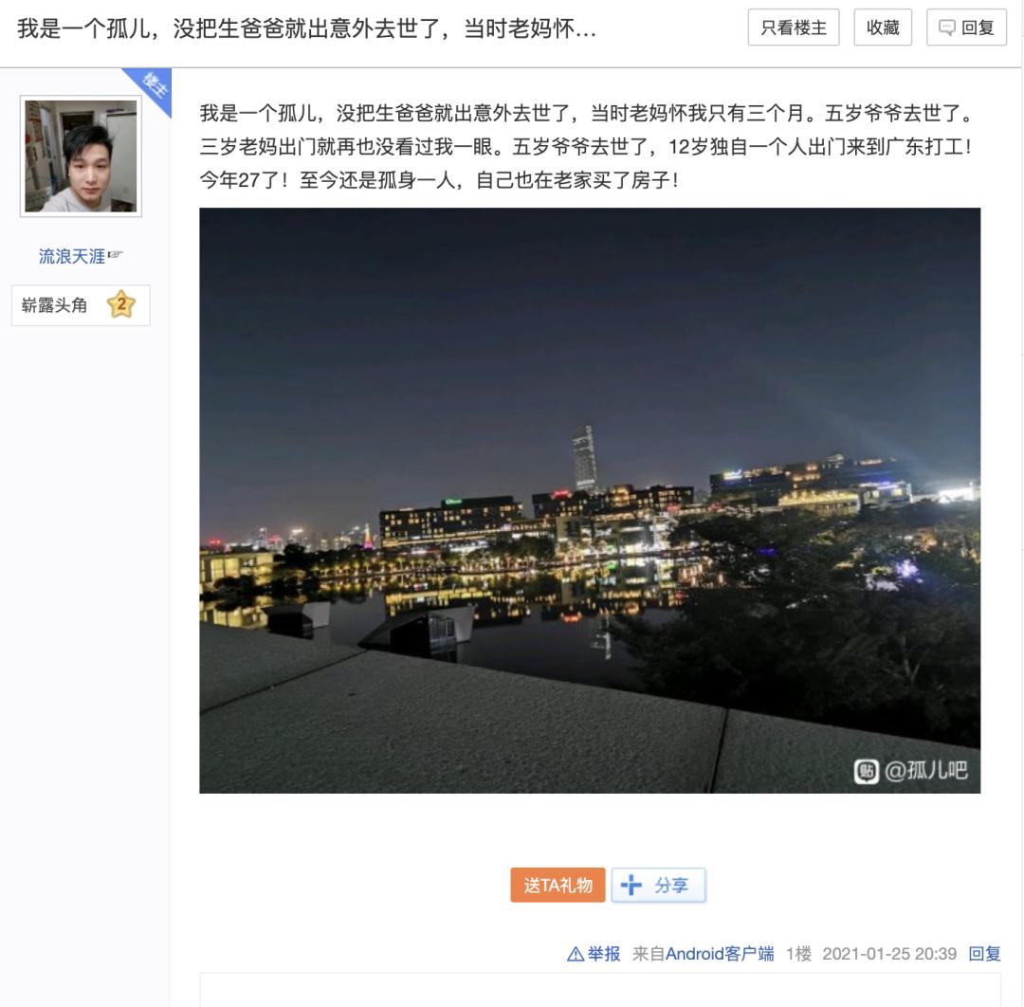Open the poster's avatar photo

81,156
